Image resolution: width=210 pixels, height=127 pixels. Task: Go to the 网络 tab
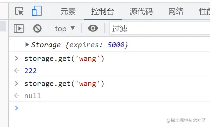coord(176,11)
